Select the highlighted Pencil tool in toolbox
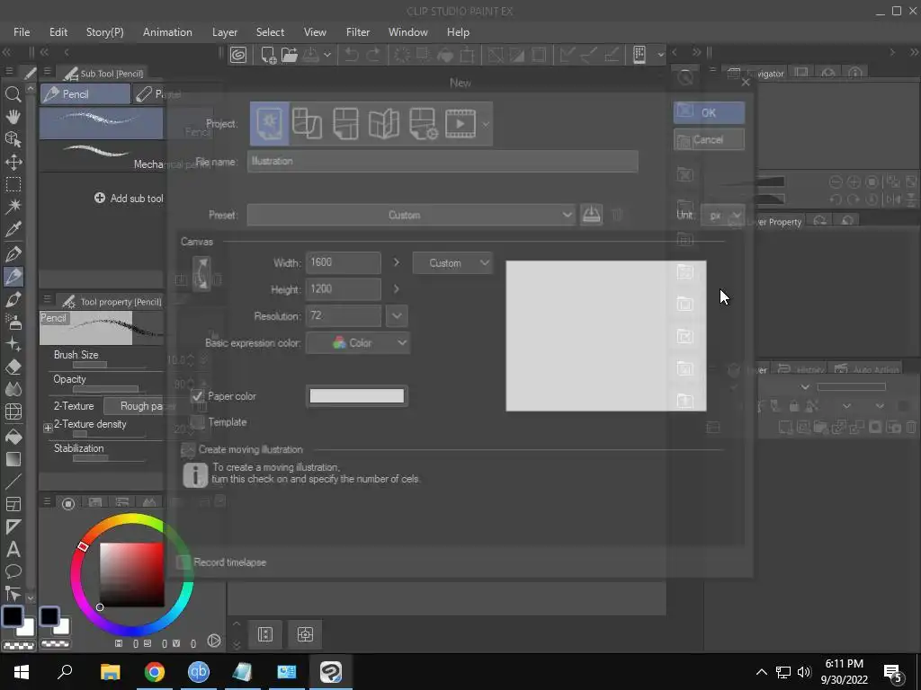This screenshot has width=921, height=690. coord(13,277)
